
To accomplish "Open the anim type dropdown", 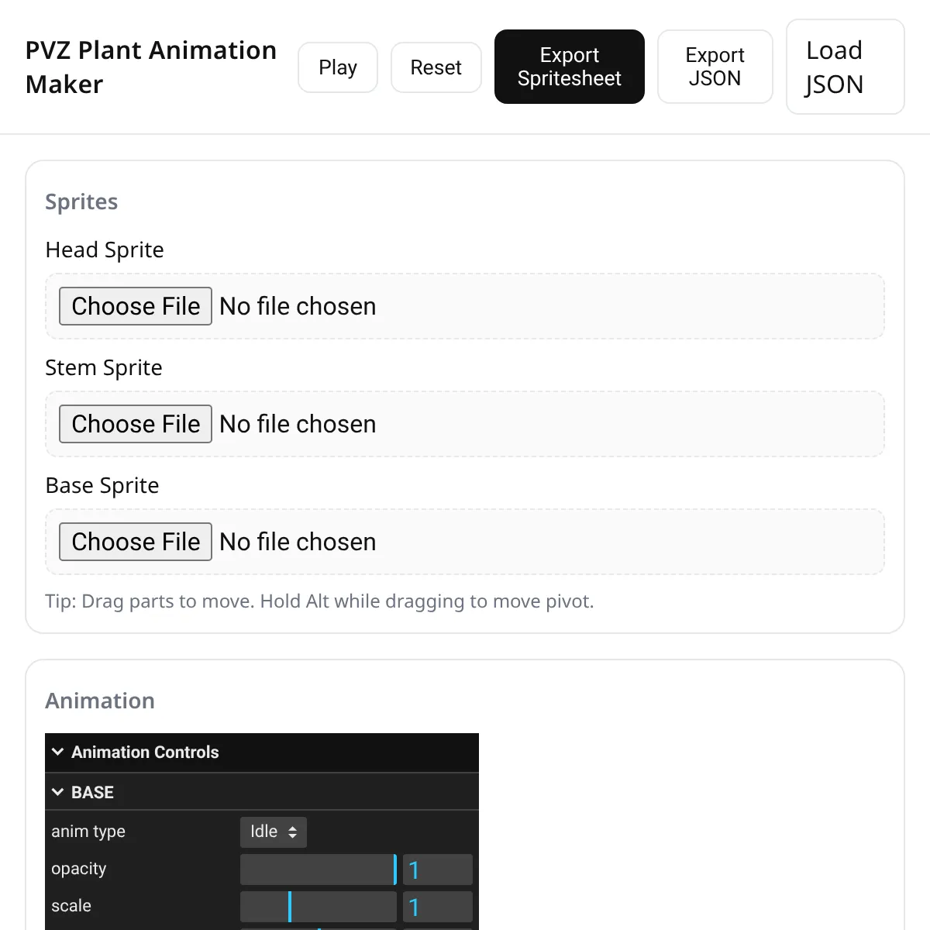I will pyautogui.click(x=274, y=832).
